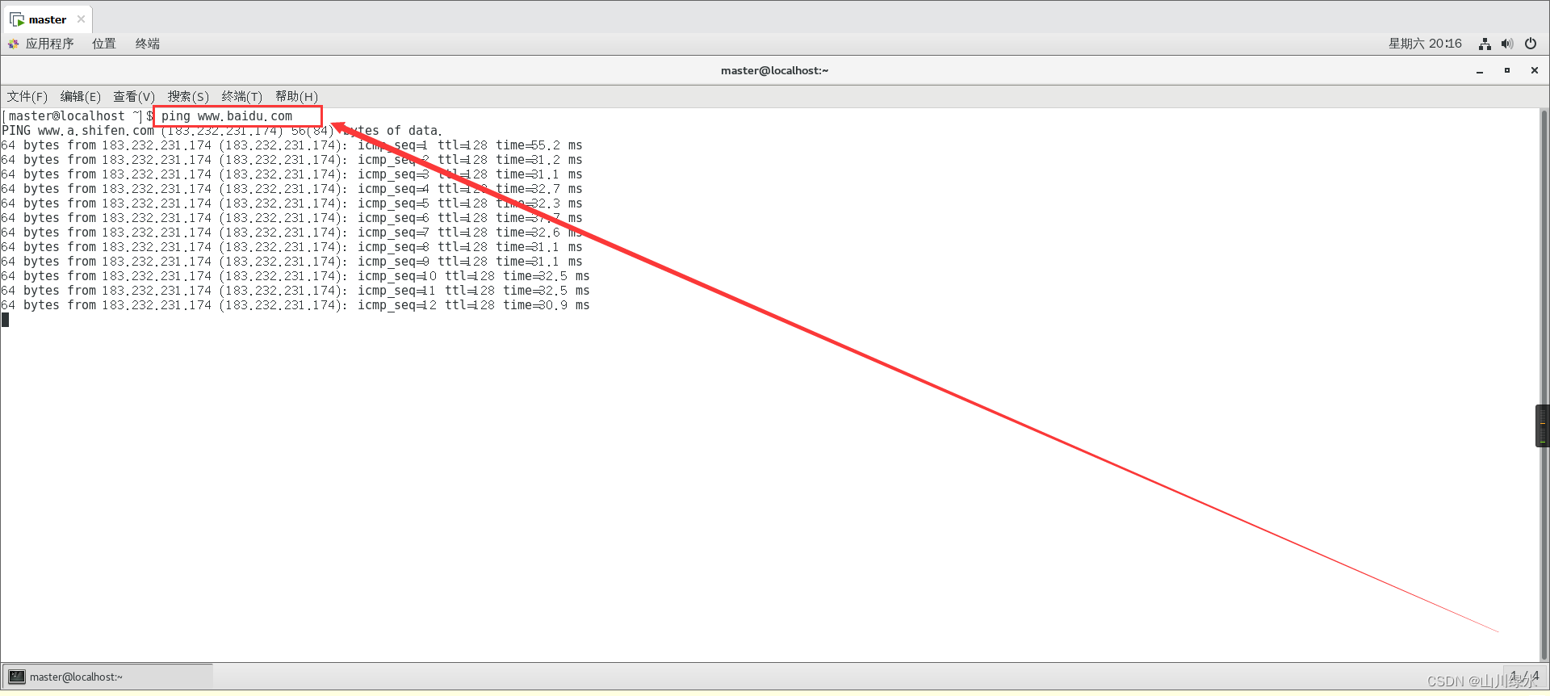This screenshot has width=1550, height=696.
Task: Click the icmp_seq=1 ping reply line
Action: coord(291,145)
